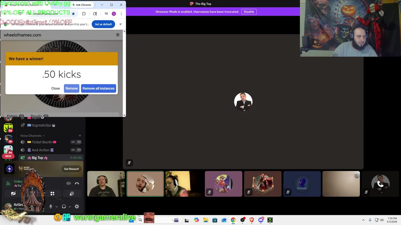Open Windows taskbar search
The height and width of the screenshot is (225, 401).
(x=140, y=220)
